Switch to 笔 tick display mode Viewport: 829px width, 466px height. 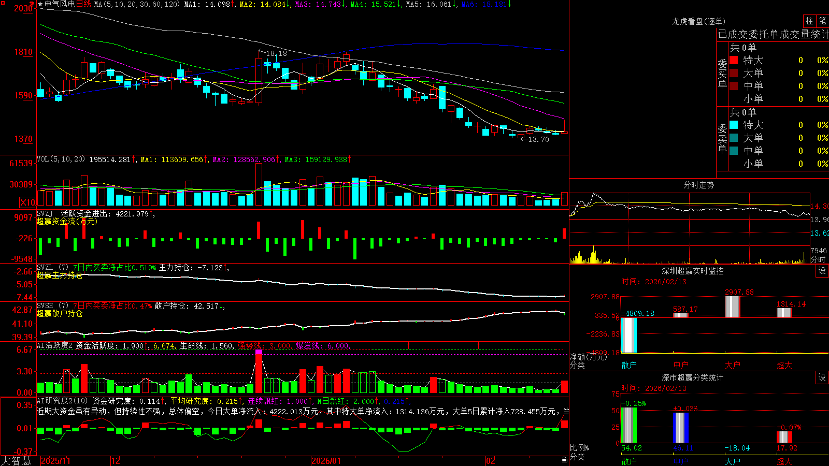click(822, 21)
